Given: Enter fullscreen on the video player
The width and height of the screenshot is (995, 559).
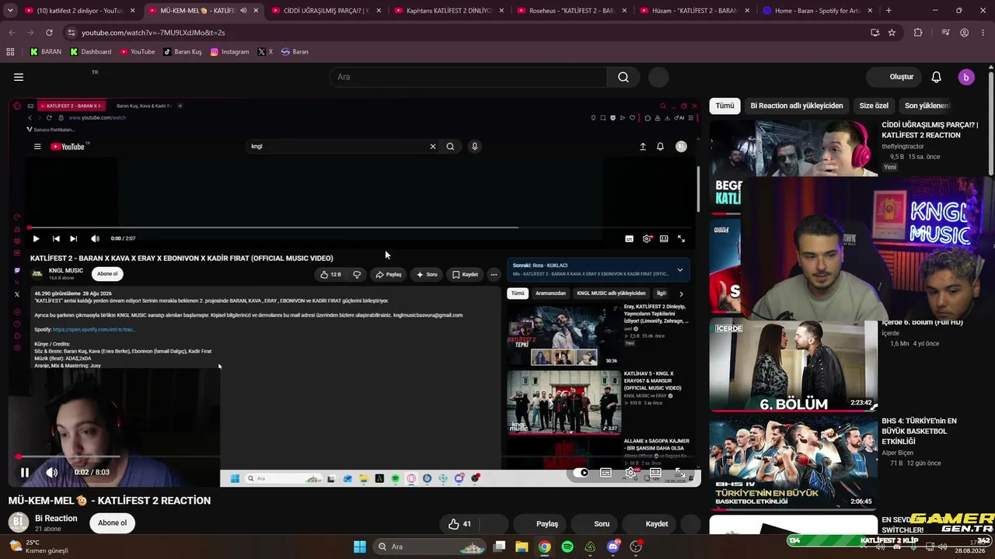Looking at the screenshot, I should coord(680,472).
